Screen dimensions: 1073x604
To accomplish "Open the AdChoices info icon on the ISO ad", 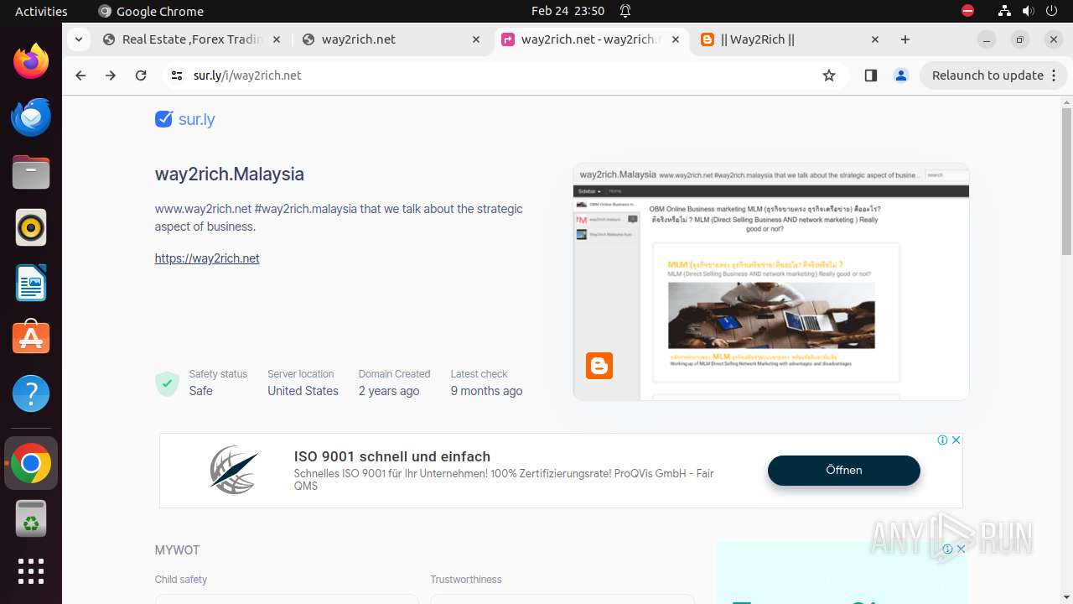I will point(942,440).
